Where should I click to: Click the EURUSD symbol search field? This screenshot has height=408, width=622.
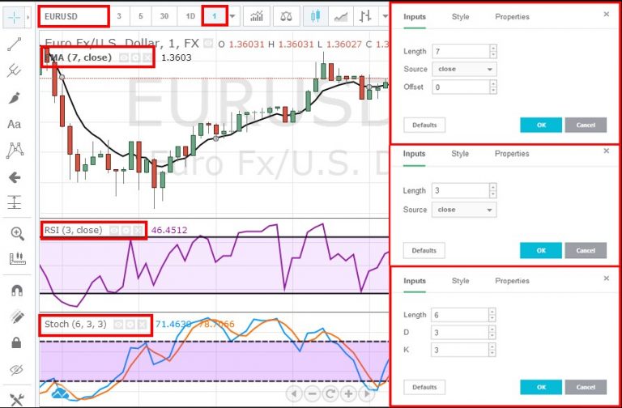(74, 17)
